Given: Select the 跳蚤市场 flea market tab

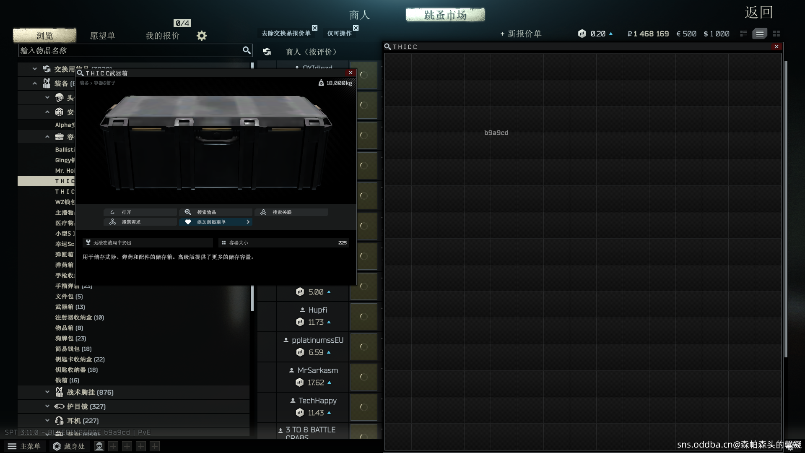Looking at the screenshot, I should (445, 15).
